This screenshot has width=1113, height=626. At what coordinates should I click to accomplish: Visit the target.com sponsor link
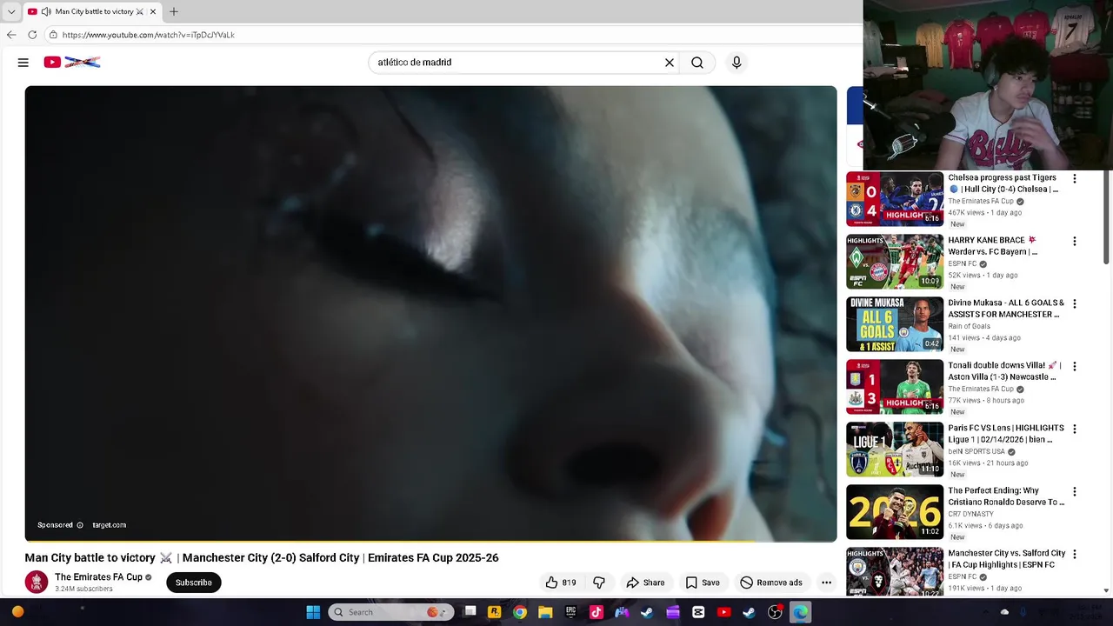click(110, 525)
